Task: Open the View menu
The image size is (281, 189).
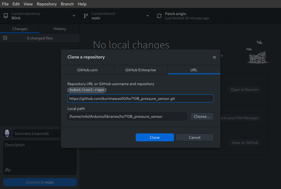Action: 28,4
